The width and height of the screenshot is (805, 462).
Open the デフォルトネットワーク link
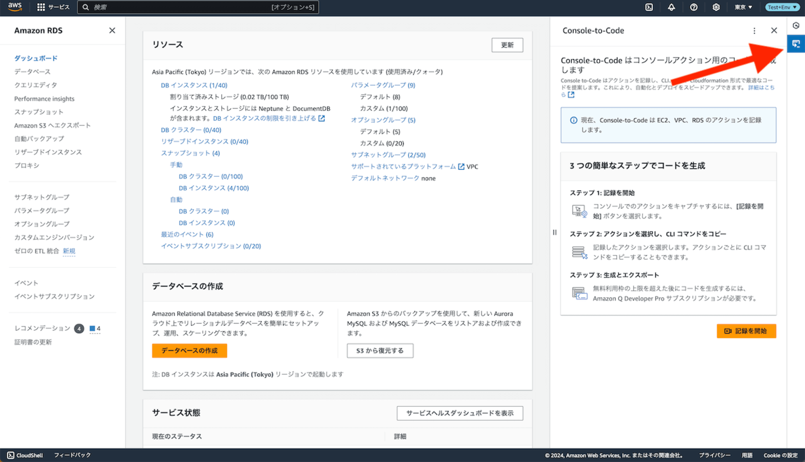coord(385,178)
